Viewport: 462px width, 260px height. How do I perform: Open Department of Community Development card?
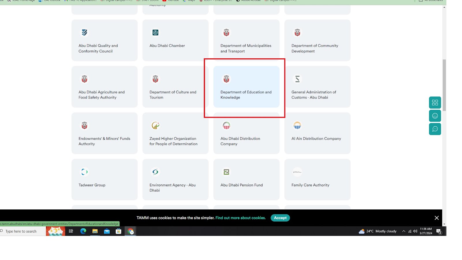[317, 40]
